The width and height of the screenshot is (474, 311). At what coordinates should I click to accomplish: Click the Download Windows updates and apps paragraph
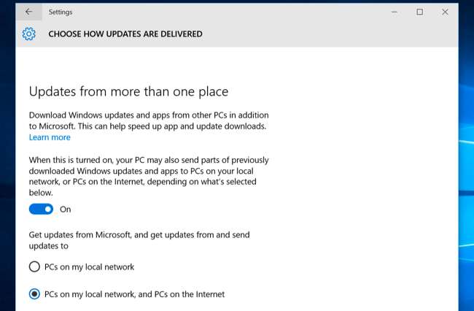pyautogui.click(x=149, y=120)
